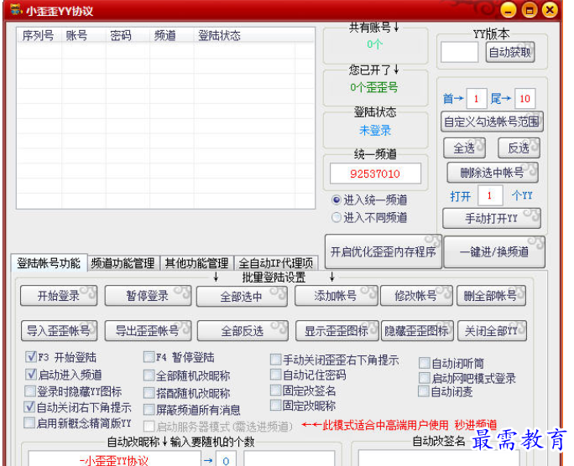
Task: Click 一键进/换频道 button
Action: [494, 251]
